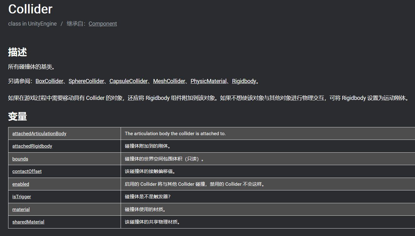The height and width of the screenshot is (236, 415).
Task: Click the description 碰撞体是不是触发器？
Action: [x=147, y=197]
